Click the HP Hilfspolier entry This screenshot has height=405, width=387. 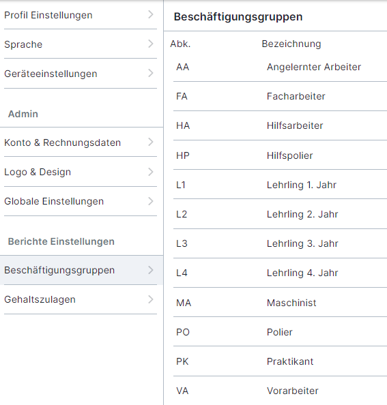(x=280, y=155)
